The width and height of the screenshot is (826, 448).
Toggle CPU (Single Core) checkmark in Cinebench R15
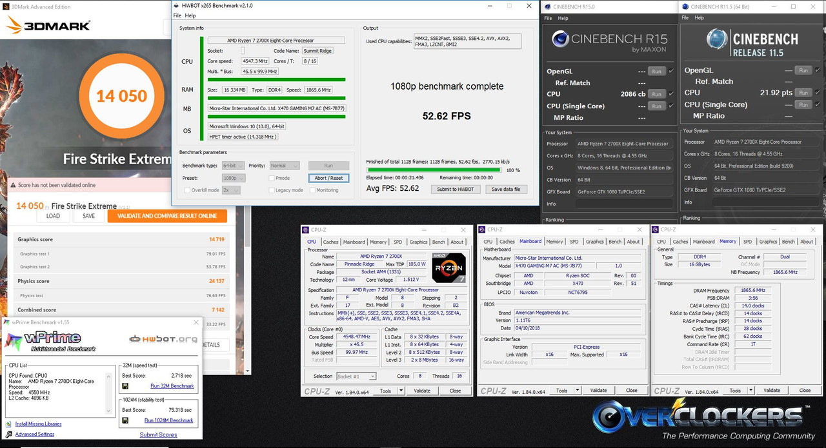(x=671, y=106)
